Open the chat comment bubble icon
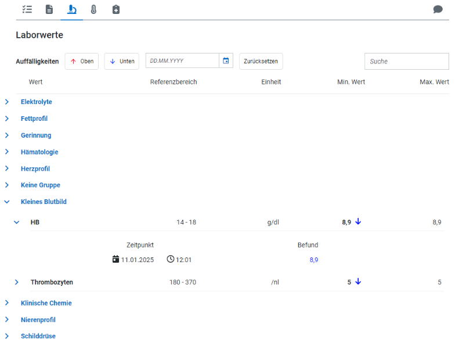The height and width of the screenshot is (358, 459). click(438, 9)
